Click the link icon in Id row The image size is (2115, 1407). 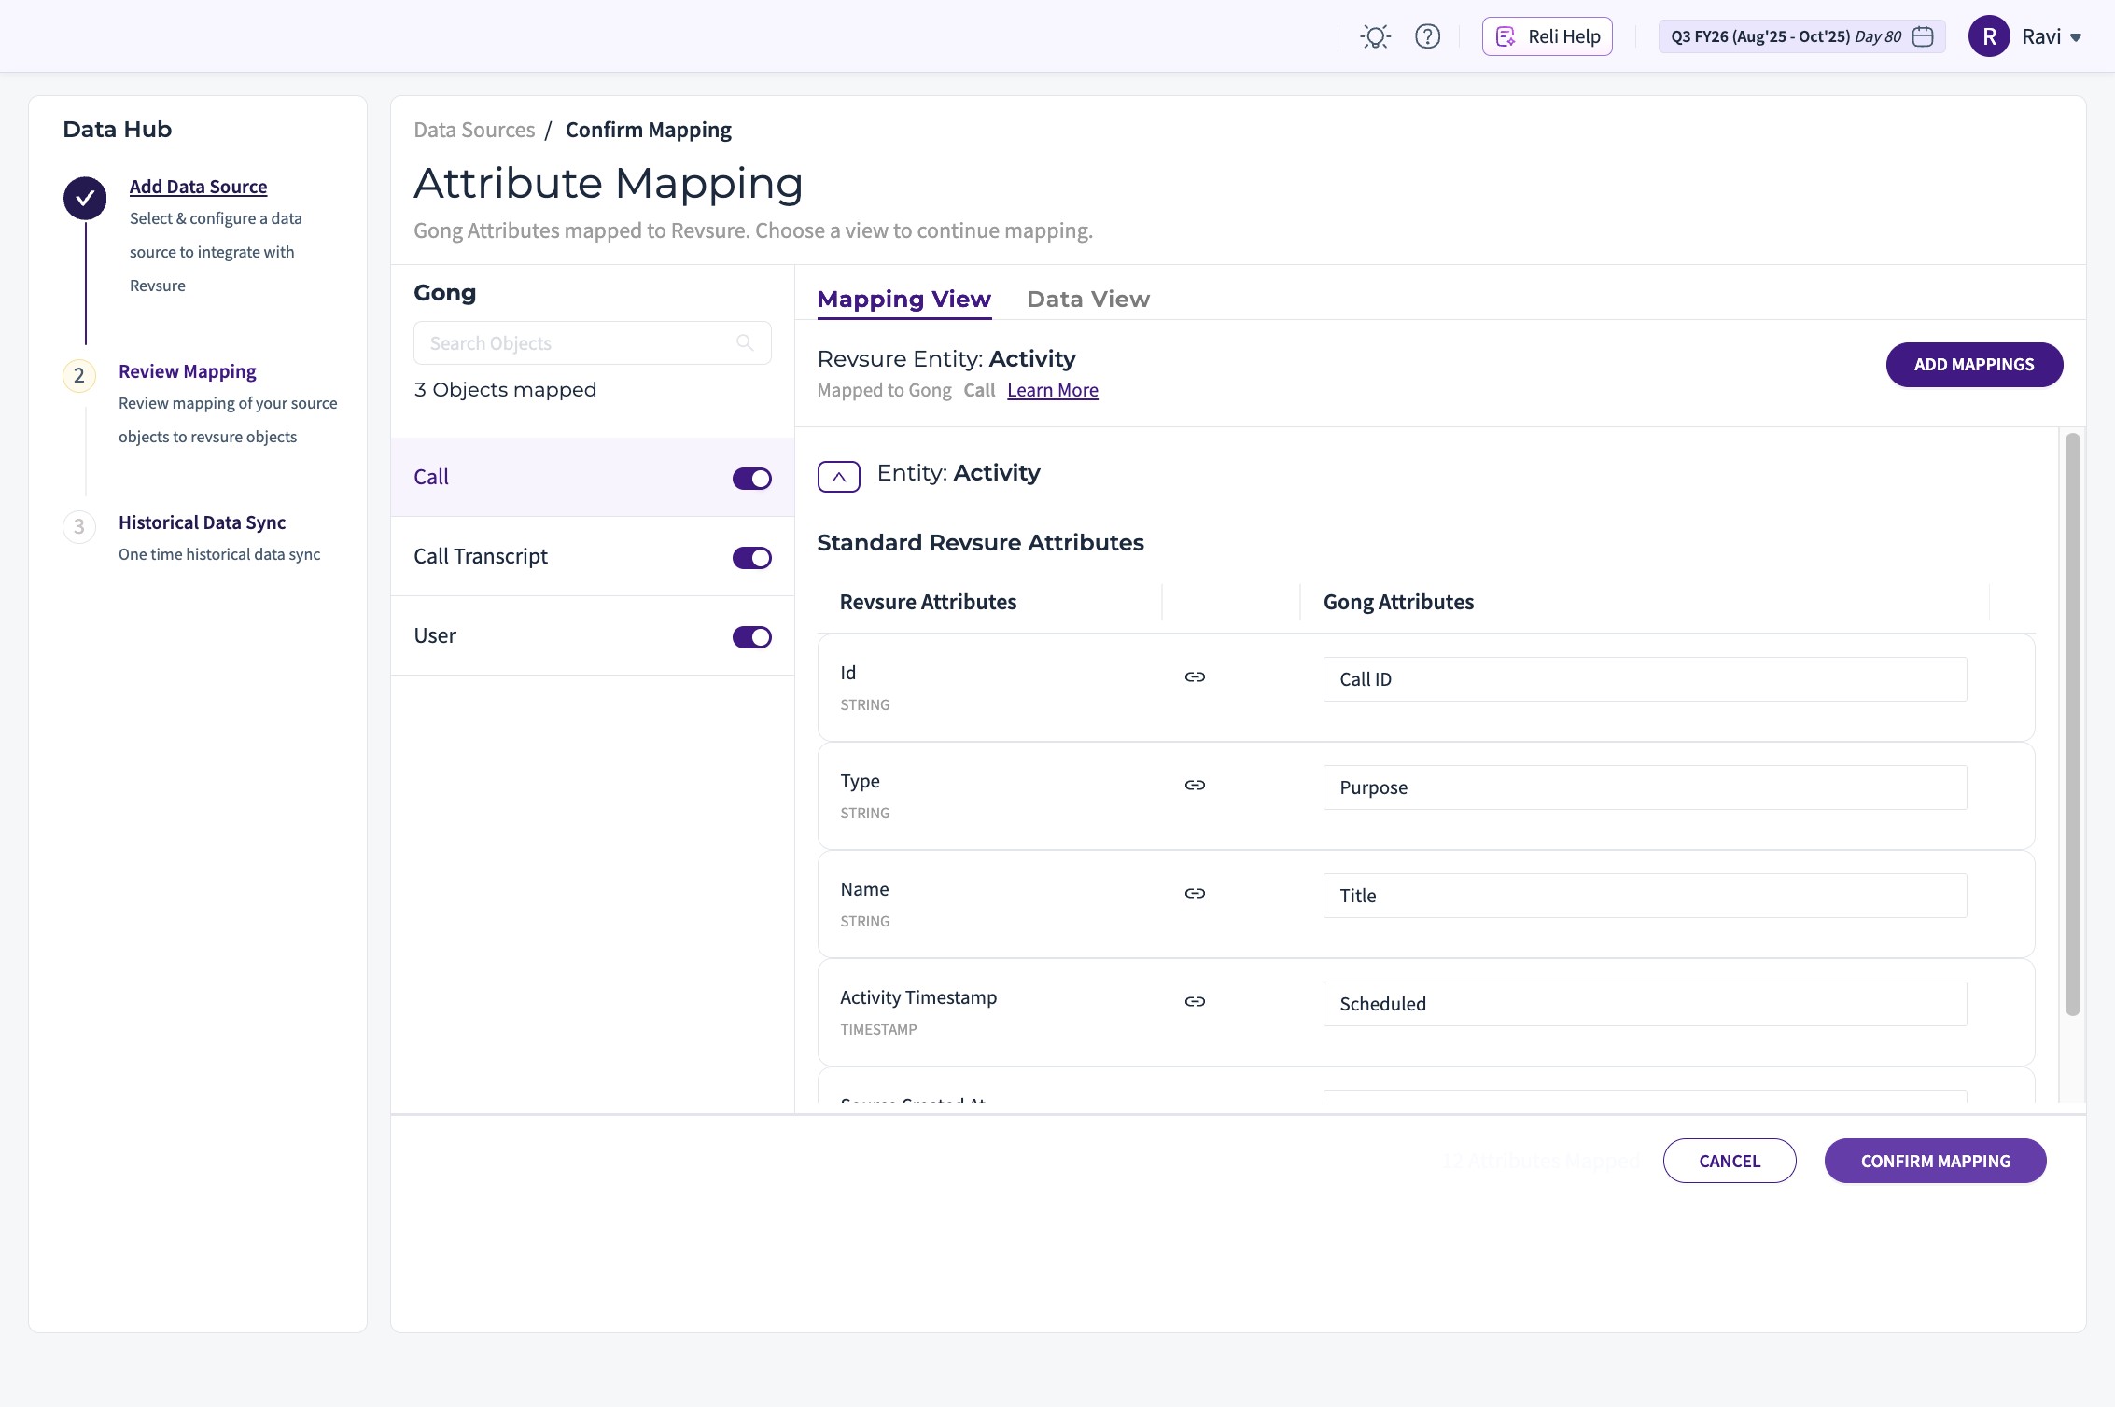[1195, 676]
